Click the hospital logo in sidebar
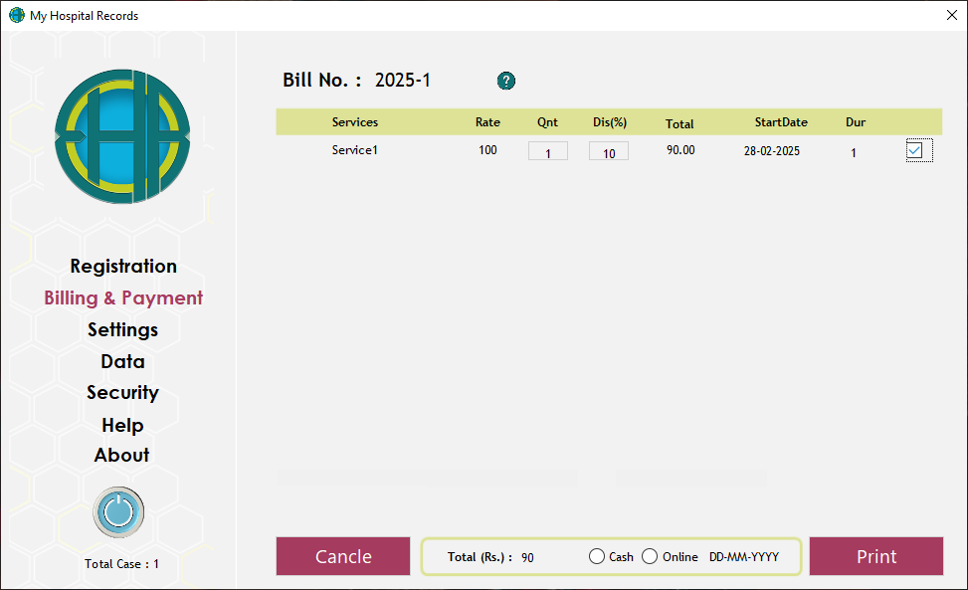This screenshot has height=590, width=968. (122, 137)
